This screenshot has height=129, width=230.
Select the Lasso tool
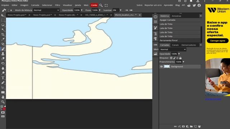[3, 25]
